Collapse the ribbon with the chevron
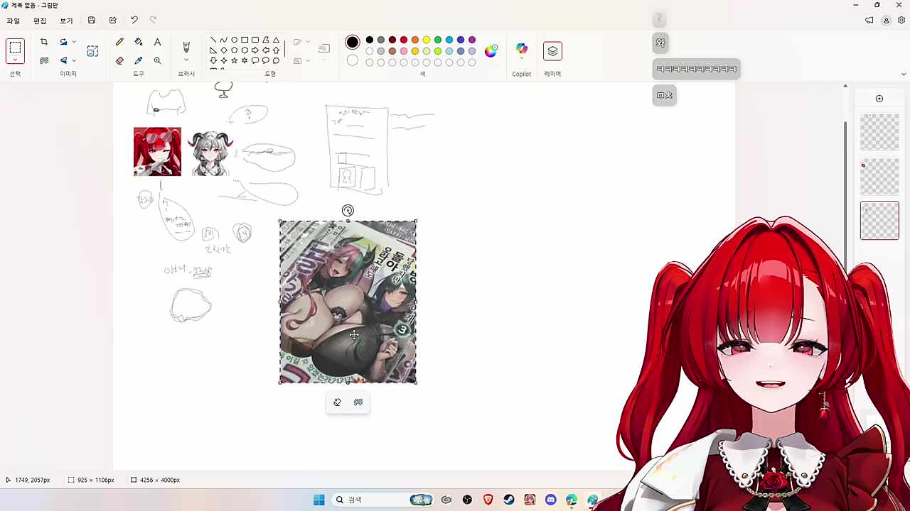910x511 pixels. [x=904, y=74]
